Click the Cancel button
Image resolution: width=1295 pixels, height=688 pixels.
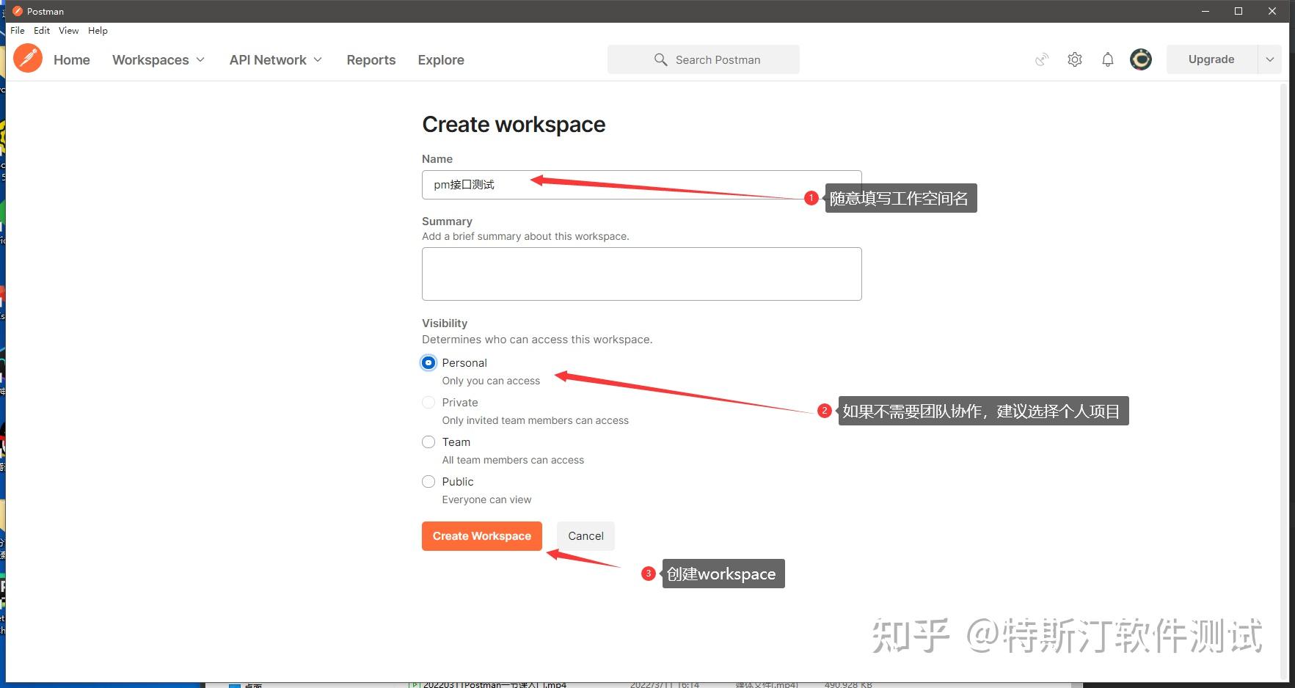[586, 536]
